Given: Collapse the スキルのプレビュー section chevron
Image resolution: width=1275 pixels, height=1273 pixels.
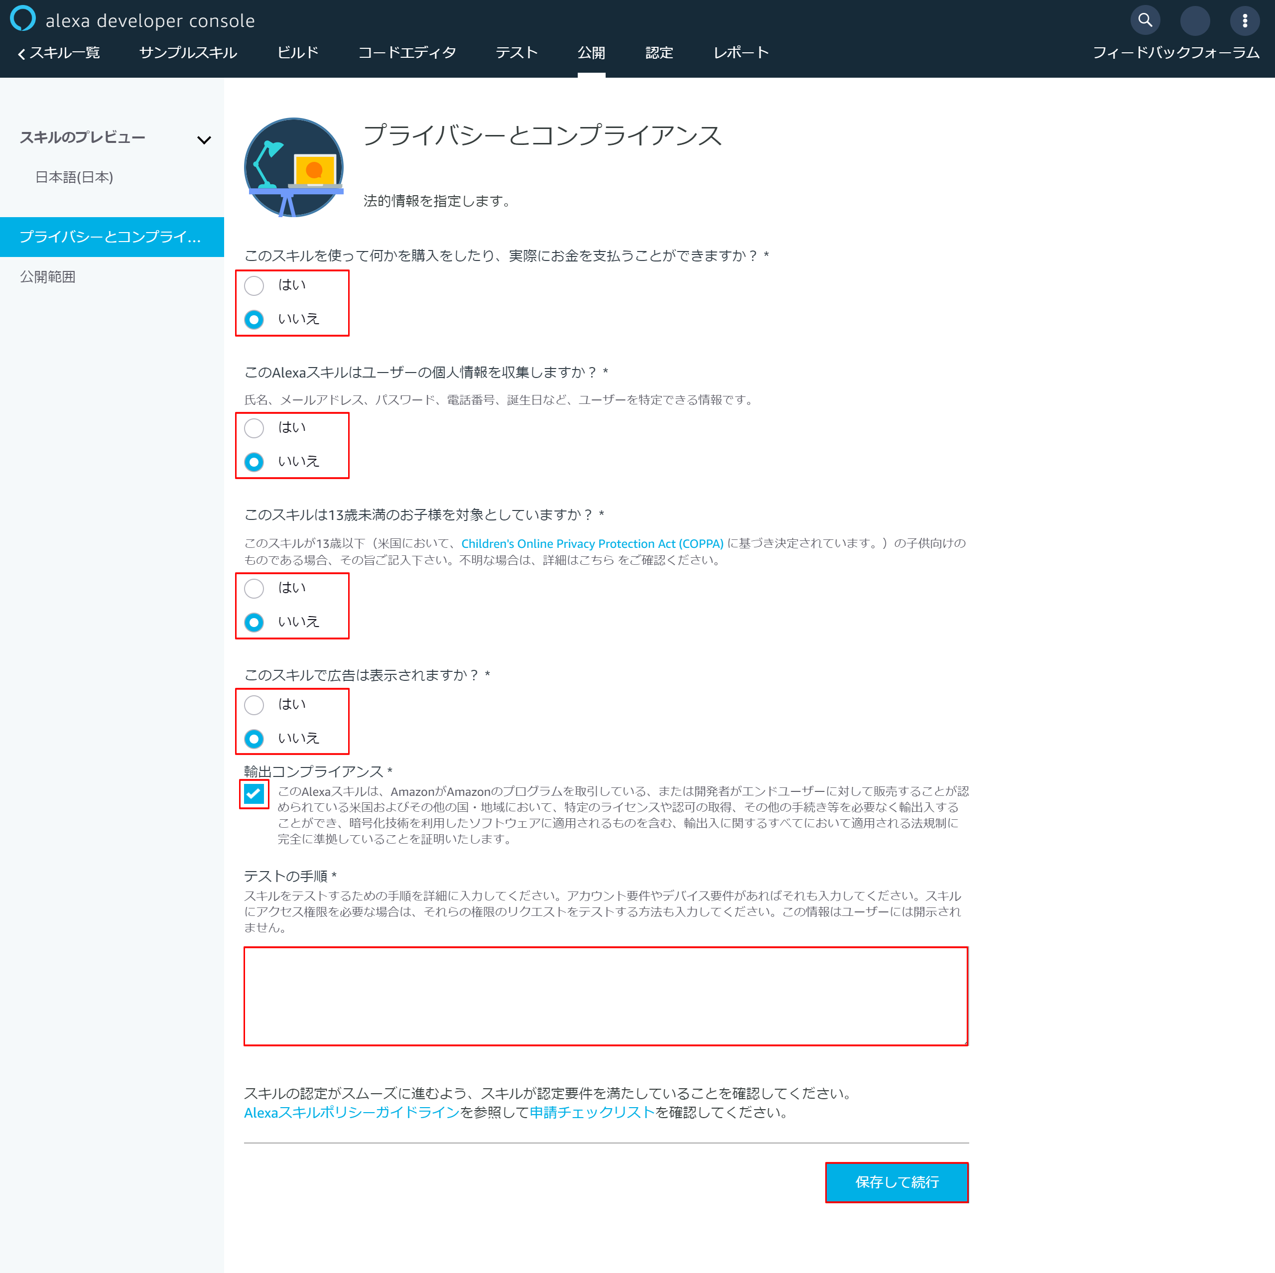Looking at the screenshot, I should tap(204, 140).
